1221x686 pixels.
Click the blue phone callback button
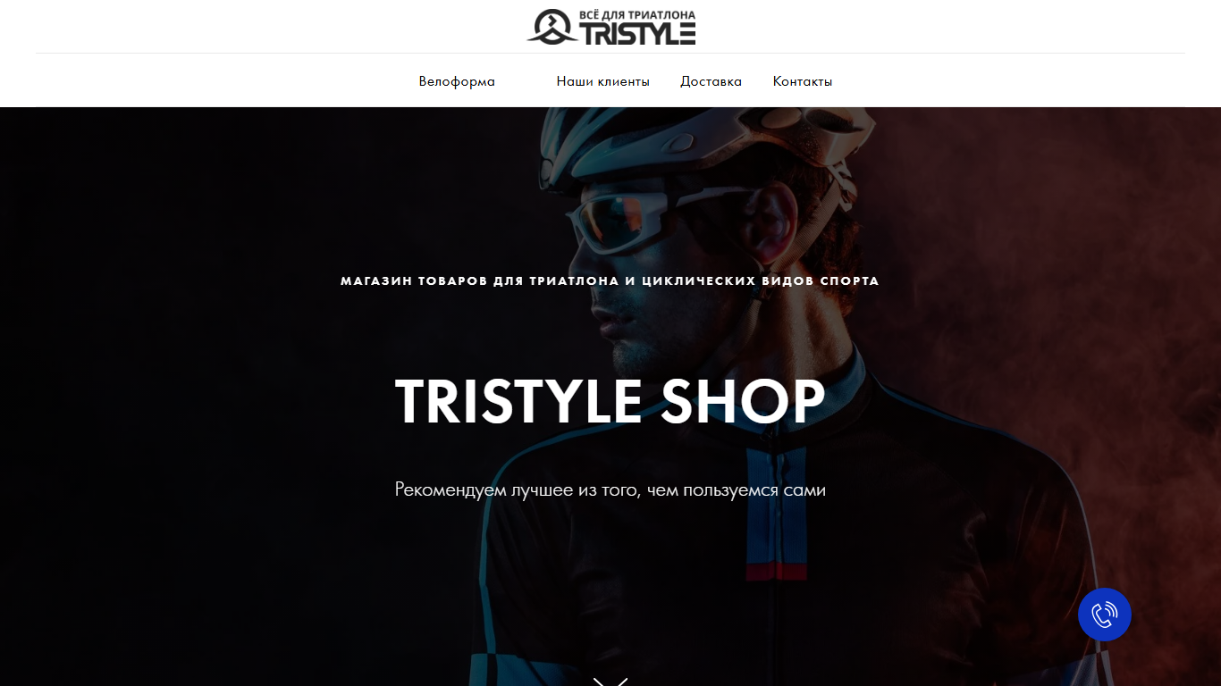pyautogui.click(x=1105, y=615)
